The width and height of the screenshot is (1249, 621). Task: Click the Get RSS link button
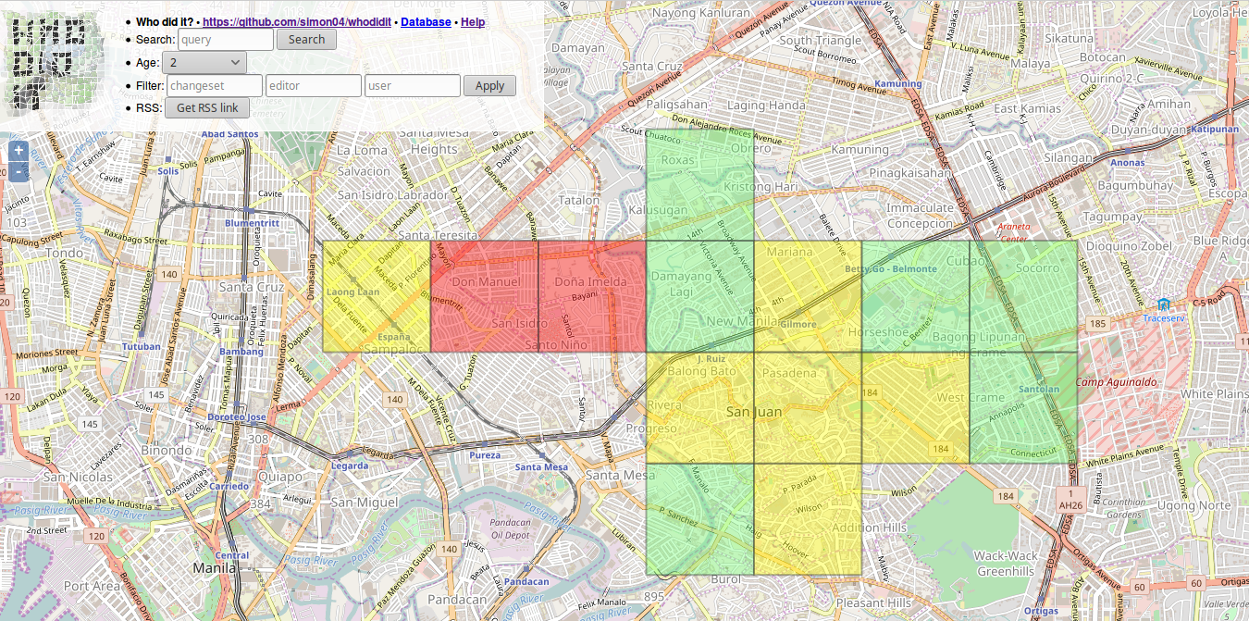207,108
